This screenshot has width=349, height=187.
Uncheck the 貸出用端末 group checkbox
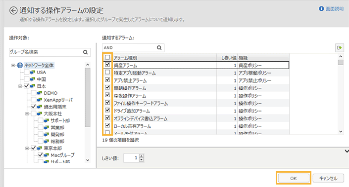33,107
